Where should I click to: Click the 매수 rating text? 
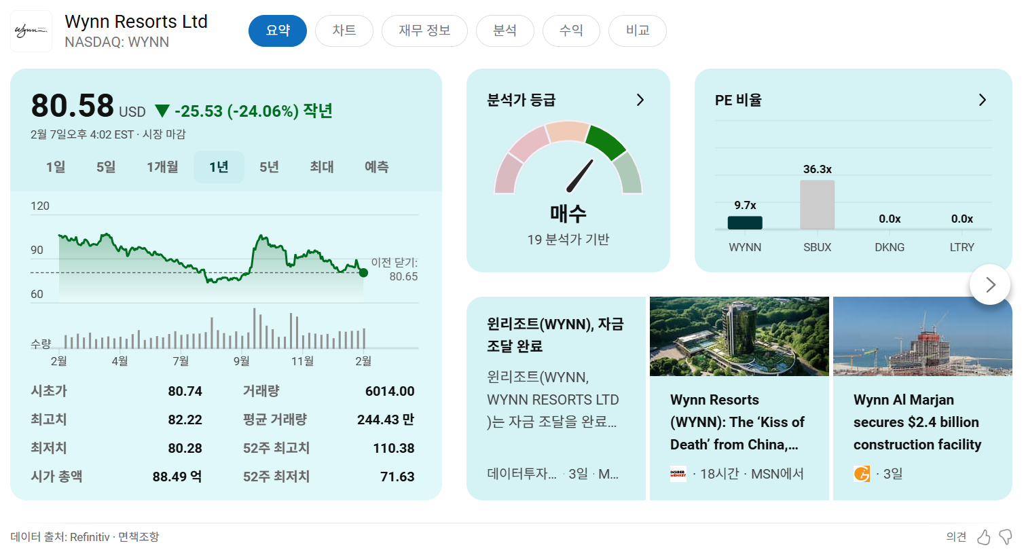coord(568,214)
